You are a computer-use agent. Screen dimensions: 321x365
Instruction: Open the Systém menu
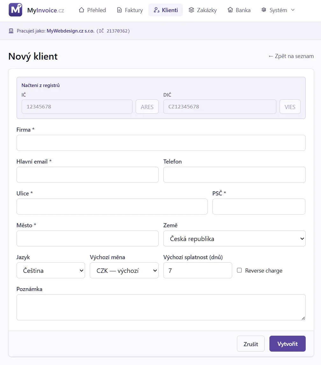point(278,10)
